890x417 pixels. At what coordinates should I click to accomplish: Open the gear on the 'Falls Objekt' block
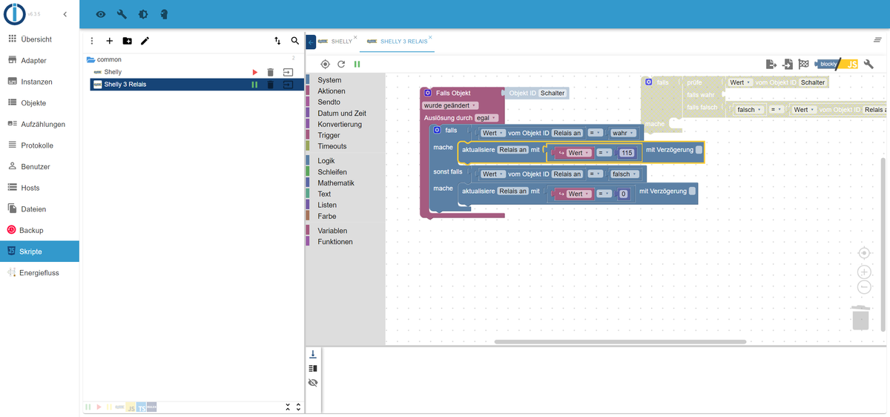(x=428, y=93)
